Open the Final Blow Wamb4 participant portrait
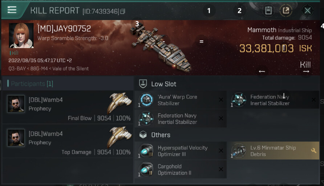The image size is (324, 186). point(16,104)
